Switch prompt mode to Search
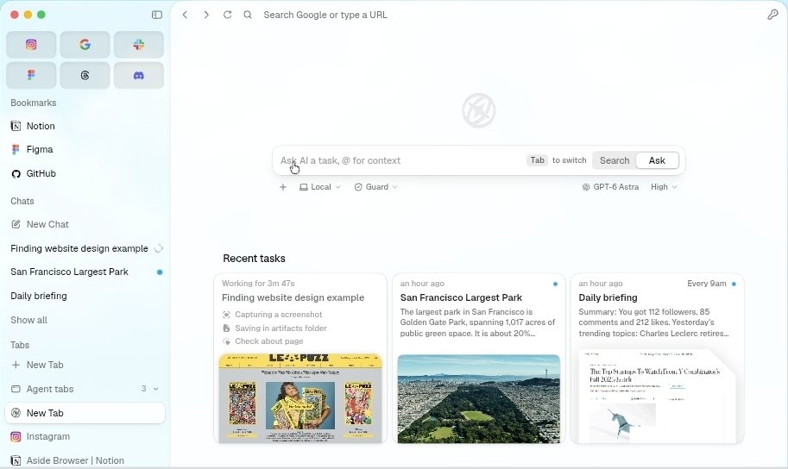This screenshot has height=469, width=788. tap(615, 160)
